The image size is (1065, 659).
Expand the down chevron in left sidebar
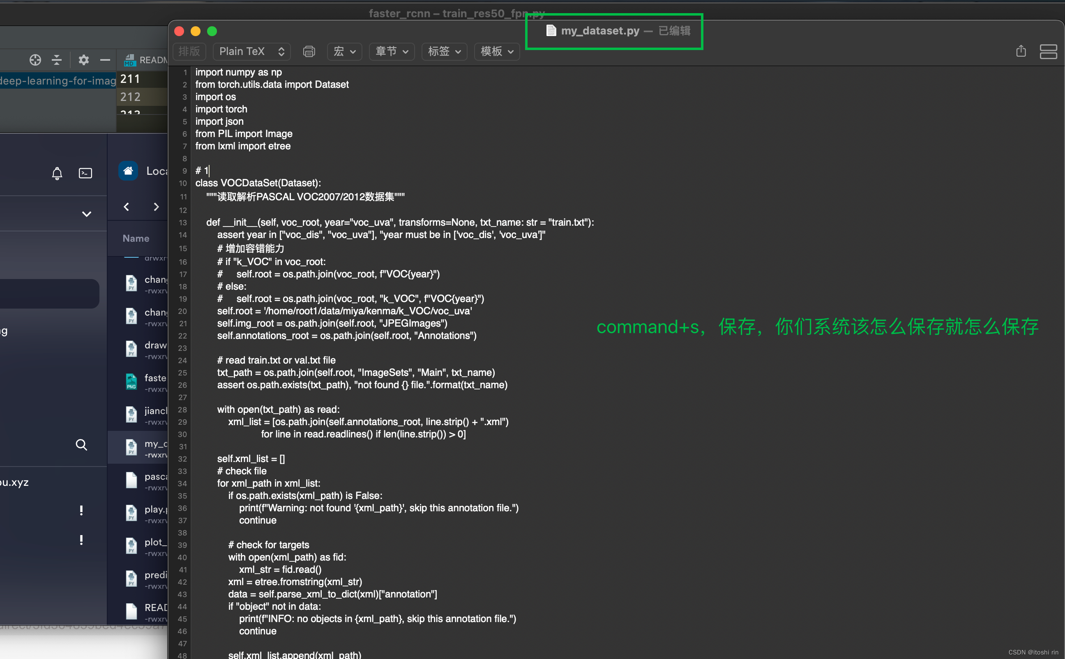coord(87,213)
